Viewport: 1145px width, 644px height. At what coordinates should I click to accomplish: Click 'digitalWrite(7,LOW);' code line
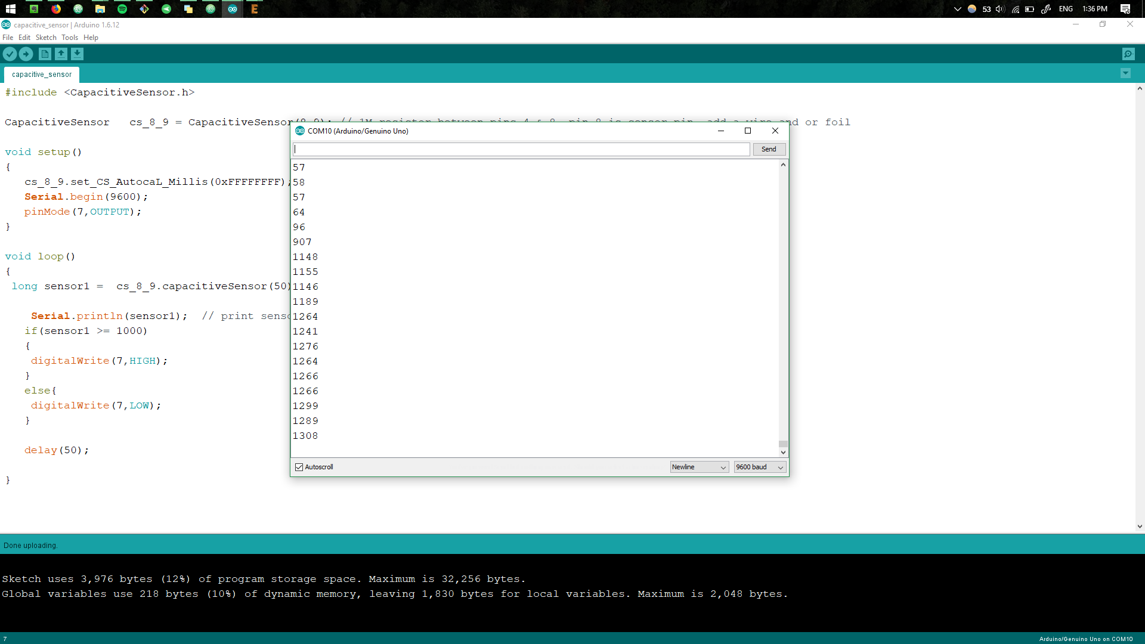tap(96, 405)
